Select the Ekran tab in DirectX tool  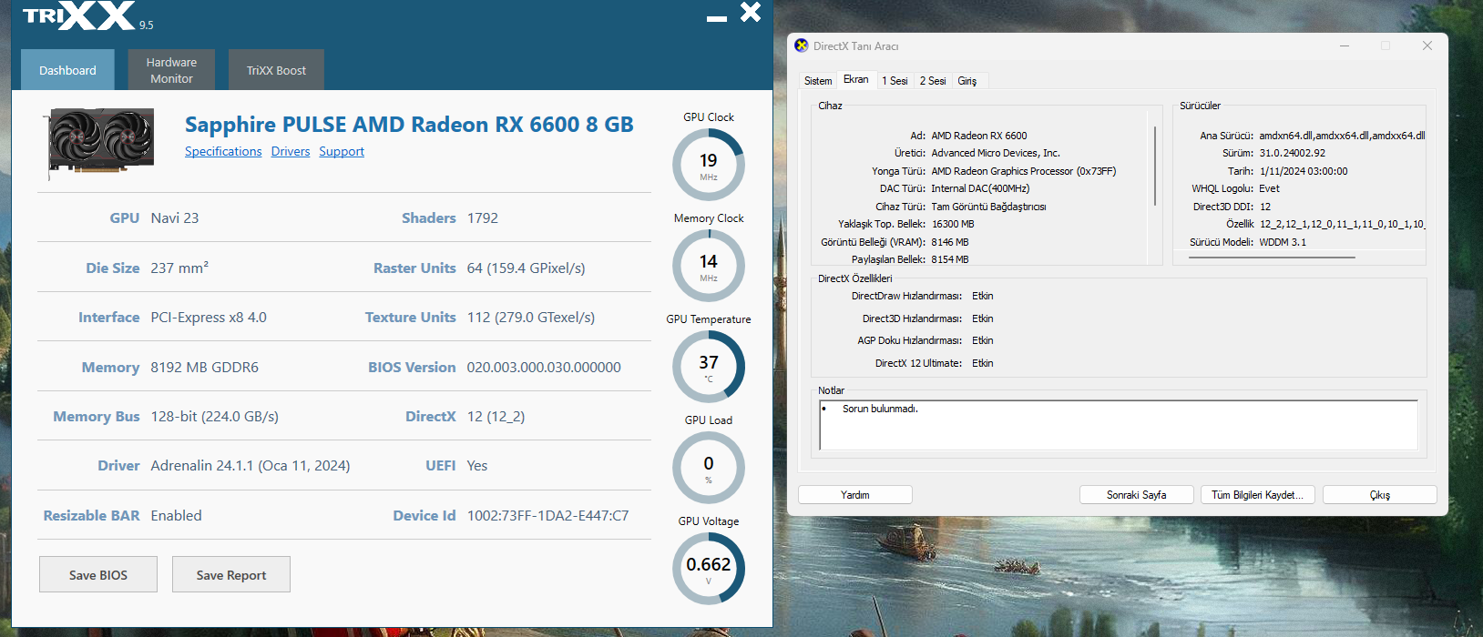pos(856,79)
